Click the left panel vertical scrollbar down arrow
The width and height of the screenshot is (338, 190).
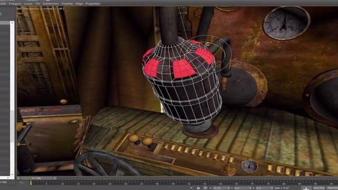(12, 175)
